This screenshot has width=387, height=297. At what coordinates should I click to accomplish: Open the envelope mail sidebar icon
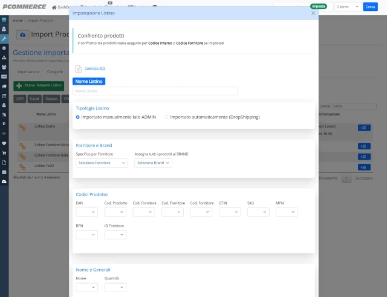tap(4, 172)
